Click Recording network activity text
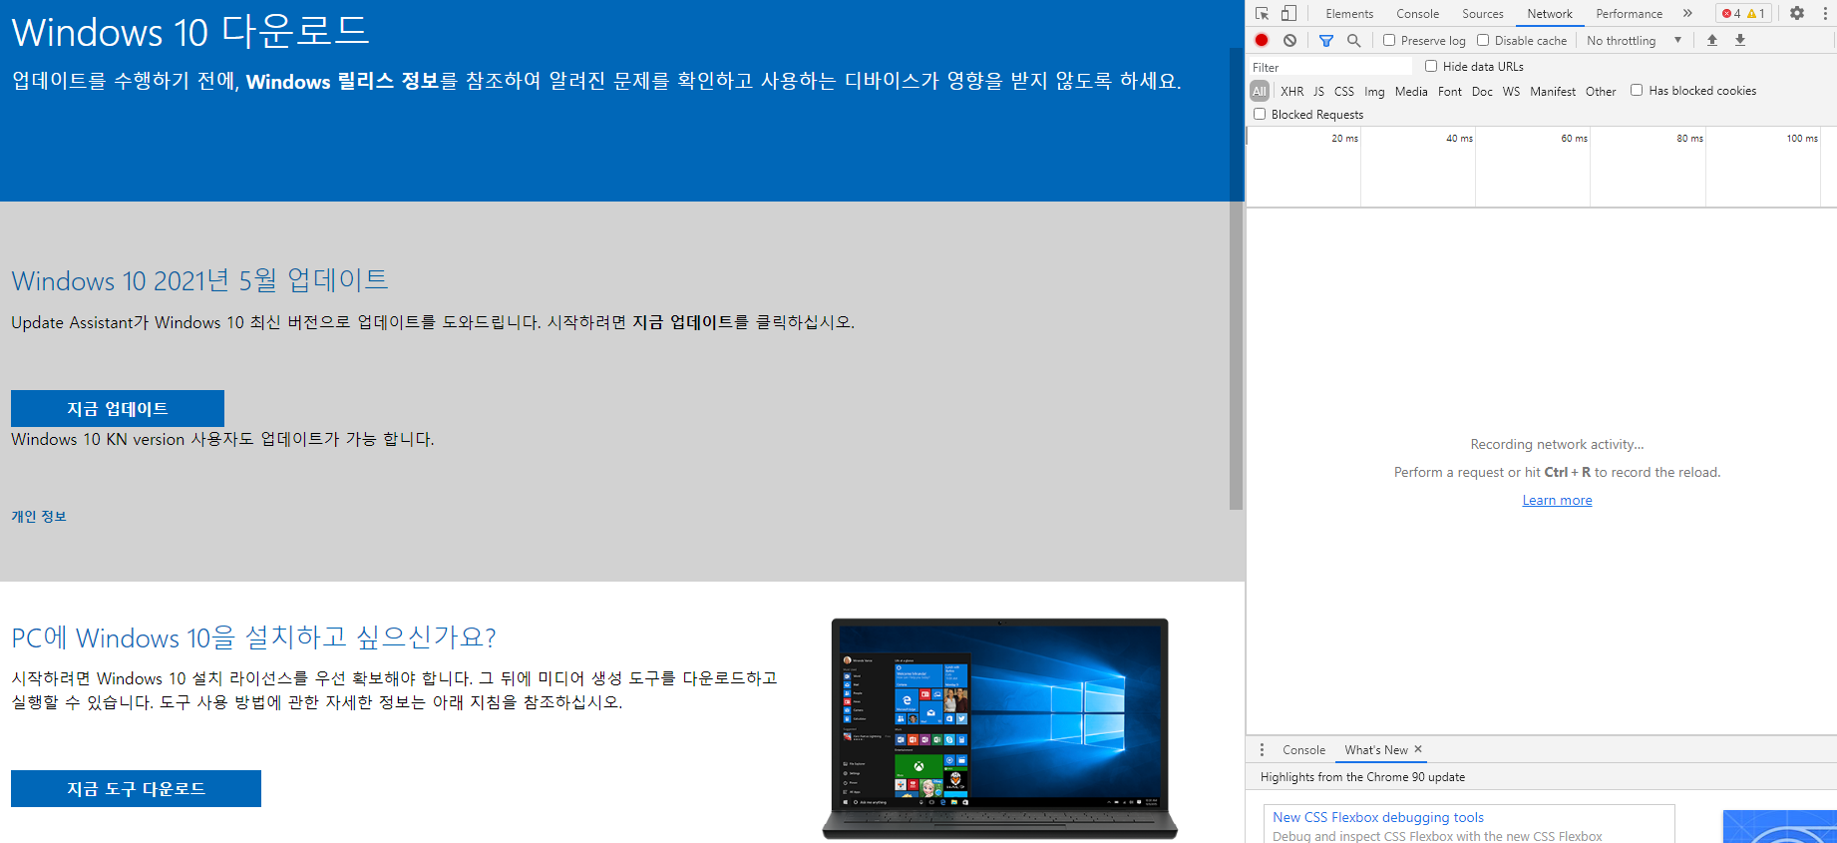Screen dimensions: 1837x843 click(1557, 444)
